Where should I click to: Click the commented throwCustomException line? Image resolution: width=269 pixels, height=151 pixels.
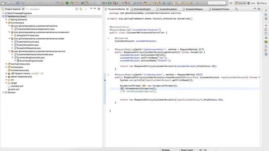click(138, 91)
